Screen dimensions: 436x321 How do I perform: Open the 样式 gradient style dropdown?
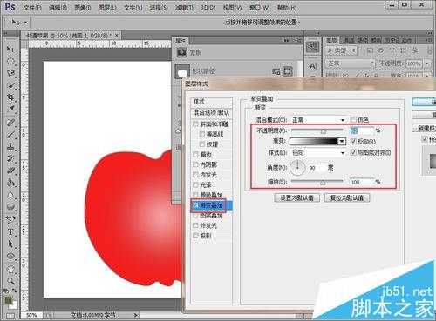[318, 152]
